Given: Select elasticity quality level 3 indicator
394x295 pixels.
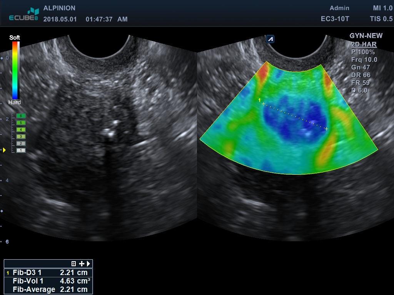Looking at the screenshot, I should click(21, 136).
